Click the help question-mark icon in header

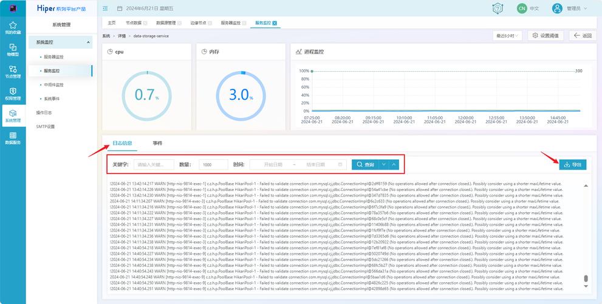(x=498, y=9)
